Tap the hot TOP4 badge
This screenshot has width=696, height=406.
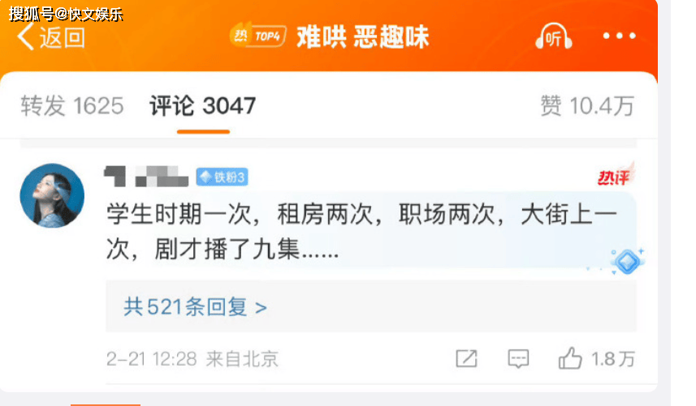click(257, 36)
